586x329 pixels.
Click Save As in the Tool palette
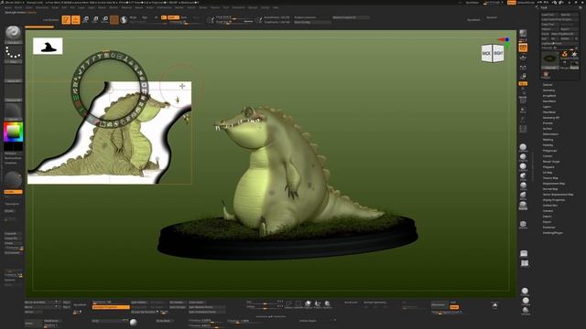(x=570, y=15)
